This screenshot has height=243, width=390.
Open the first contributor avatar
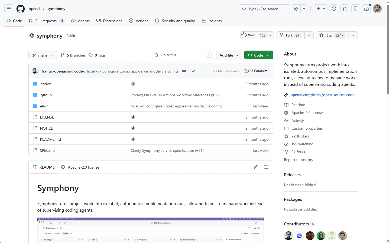[288, 236]
